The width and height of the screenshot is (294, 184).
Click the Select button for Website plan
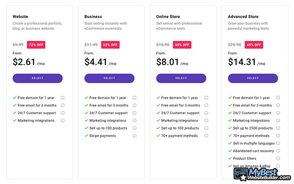[38, 78]
